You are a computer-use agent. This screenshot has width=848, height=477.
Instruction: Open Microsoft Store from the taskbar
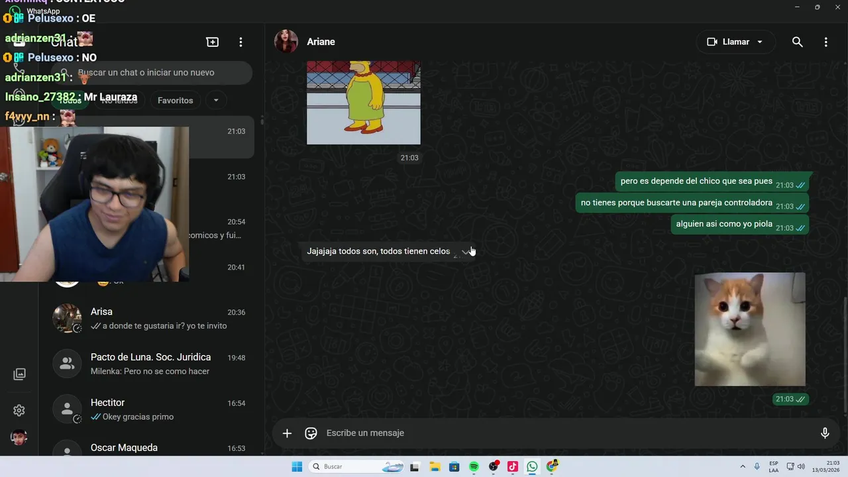point(454,466)
